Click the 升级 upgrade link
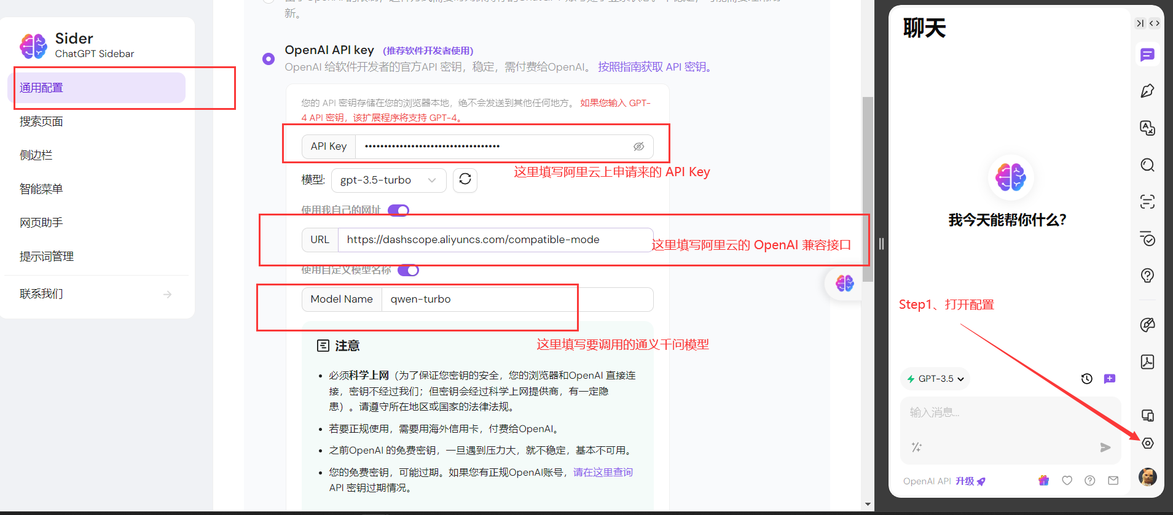 coord(970,481)
